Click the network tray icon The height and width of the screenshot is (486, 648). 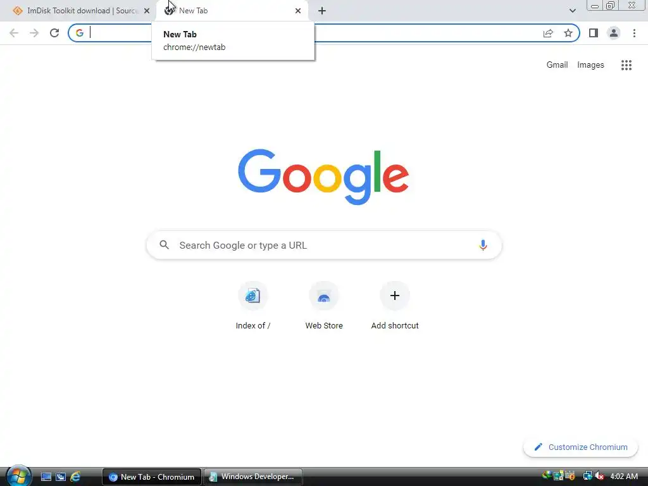(587, 477)
